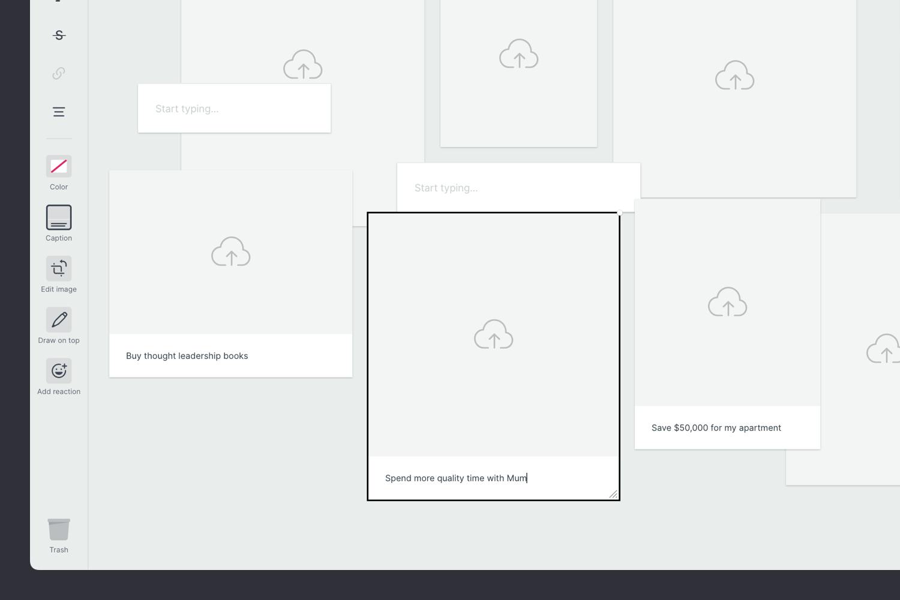The image size is (900, 600).
Task: Click upload cloud in top center image card
Action: (x=518, y=54)
